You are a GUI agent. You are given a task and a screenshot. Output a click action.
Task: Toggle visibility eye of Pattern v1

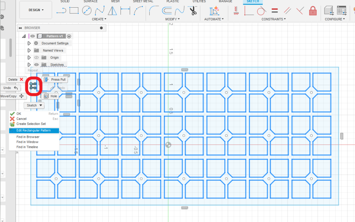point(33,36)
